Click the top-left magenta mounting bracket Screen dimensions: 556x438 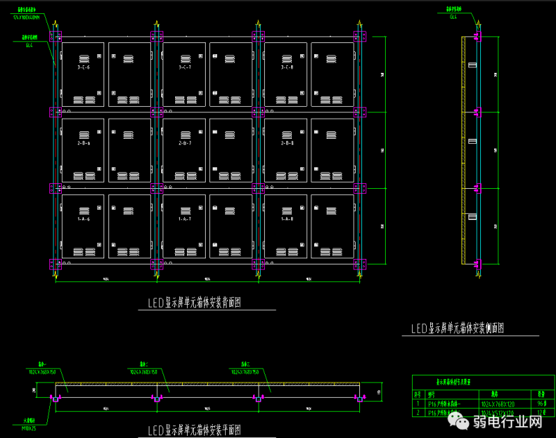coord(56,35)
